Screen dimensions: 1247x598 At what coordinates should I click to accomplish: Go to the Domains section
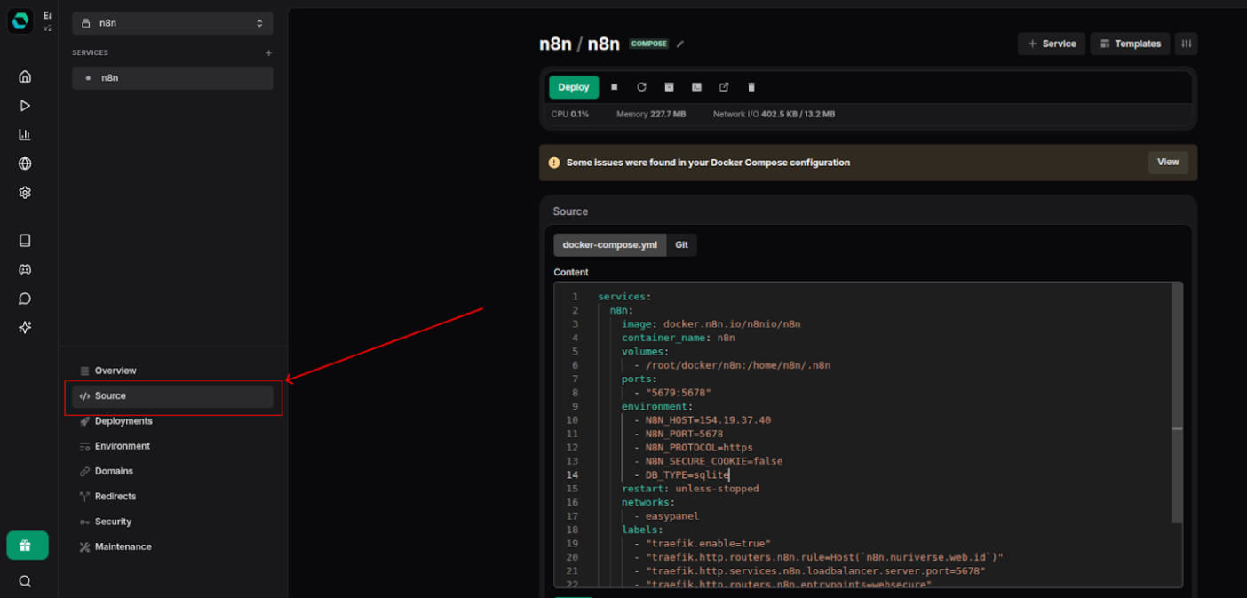pos(172,471)
